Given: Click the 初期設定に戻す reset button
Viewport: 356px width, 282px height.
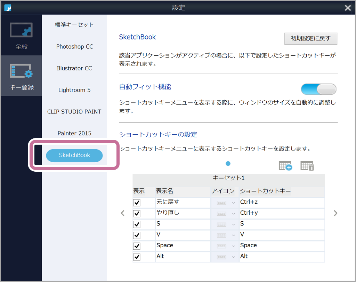Looking at the screenshot, I should [310, 39].
